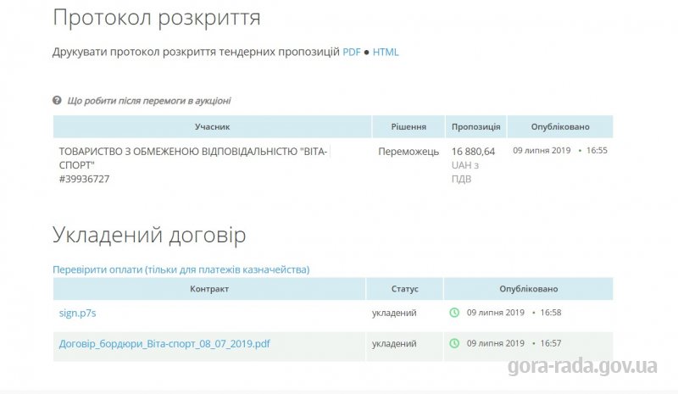Open 'Що робити після перемоги в аукціоні' help
Viewport: 678px width, 394px height.
click(149, 101)
